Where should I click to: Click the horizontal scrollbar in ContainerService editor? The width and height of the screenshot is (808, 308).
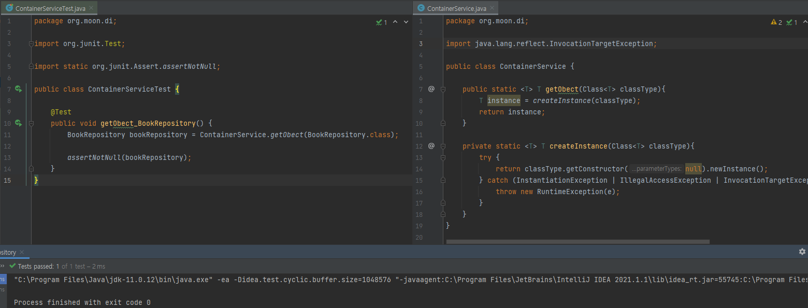coord(578,242)
